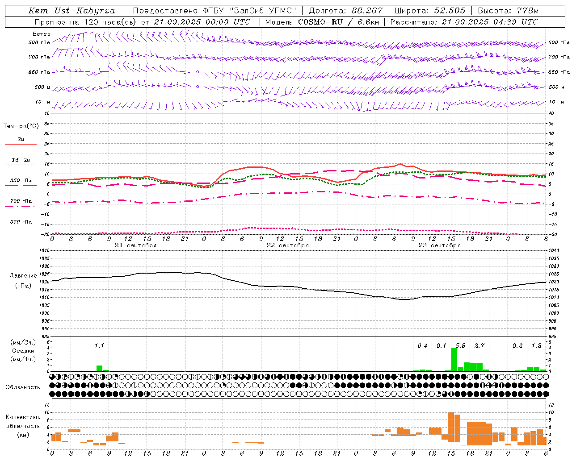Screen dimensions: 572x457
Task: Select the Широта: 52.505 value
Action: pyautogui.click(x=430, y=11)
